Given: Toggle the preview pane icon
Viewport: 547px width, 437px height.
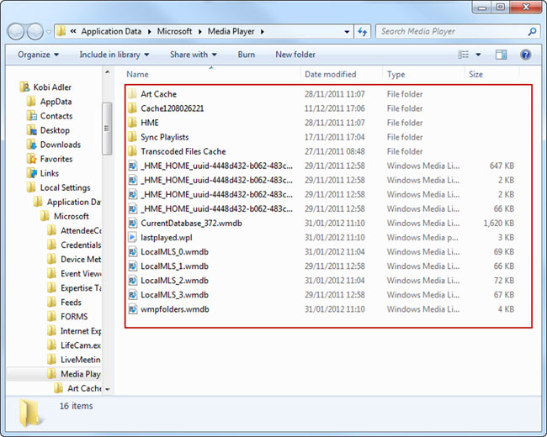Looking at the screenshot, I should [x=502, y=55].
